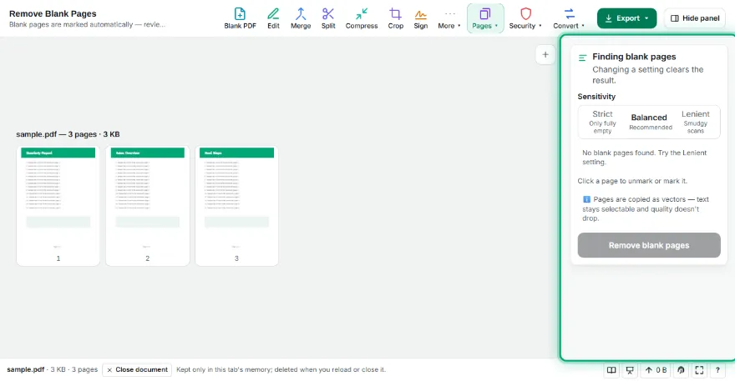Choose the Split scissors tool
Image resolution: width=735 pixels, height=381 pixels.
click(x=328, y=18)
